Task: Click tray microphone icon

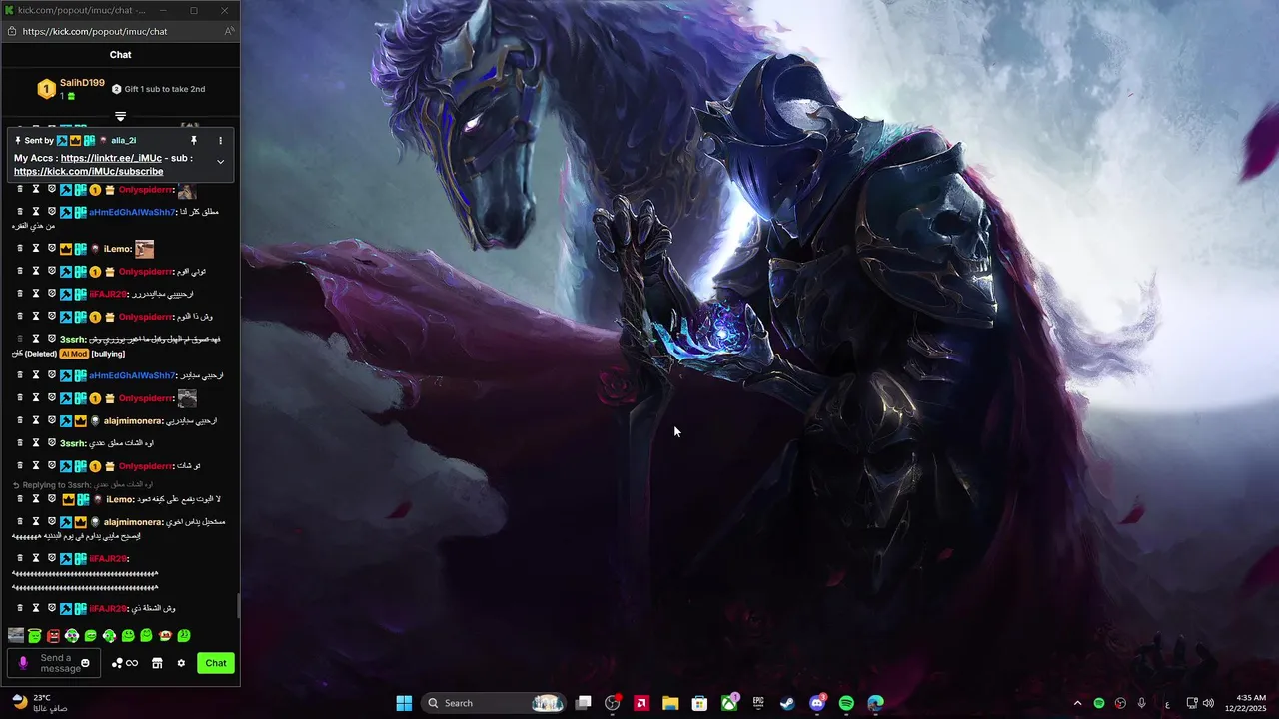Action: pos(1141,703)
